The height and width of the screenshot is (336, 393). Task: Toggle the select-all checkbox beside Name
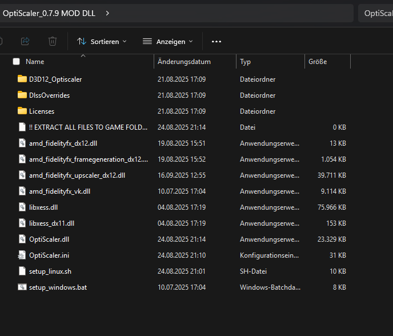coord(17,62)
